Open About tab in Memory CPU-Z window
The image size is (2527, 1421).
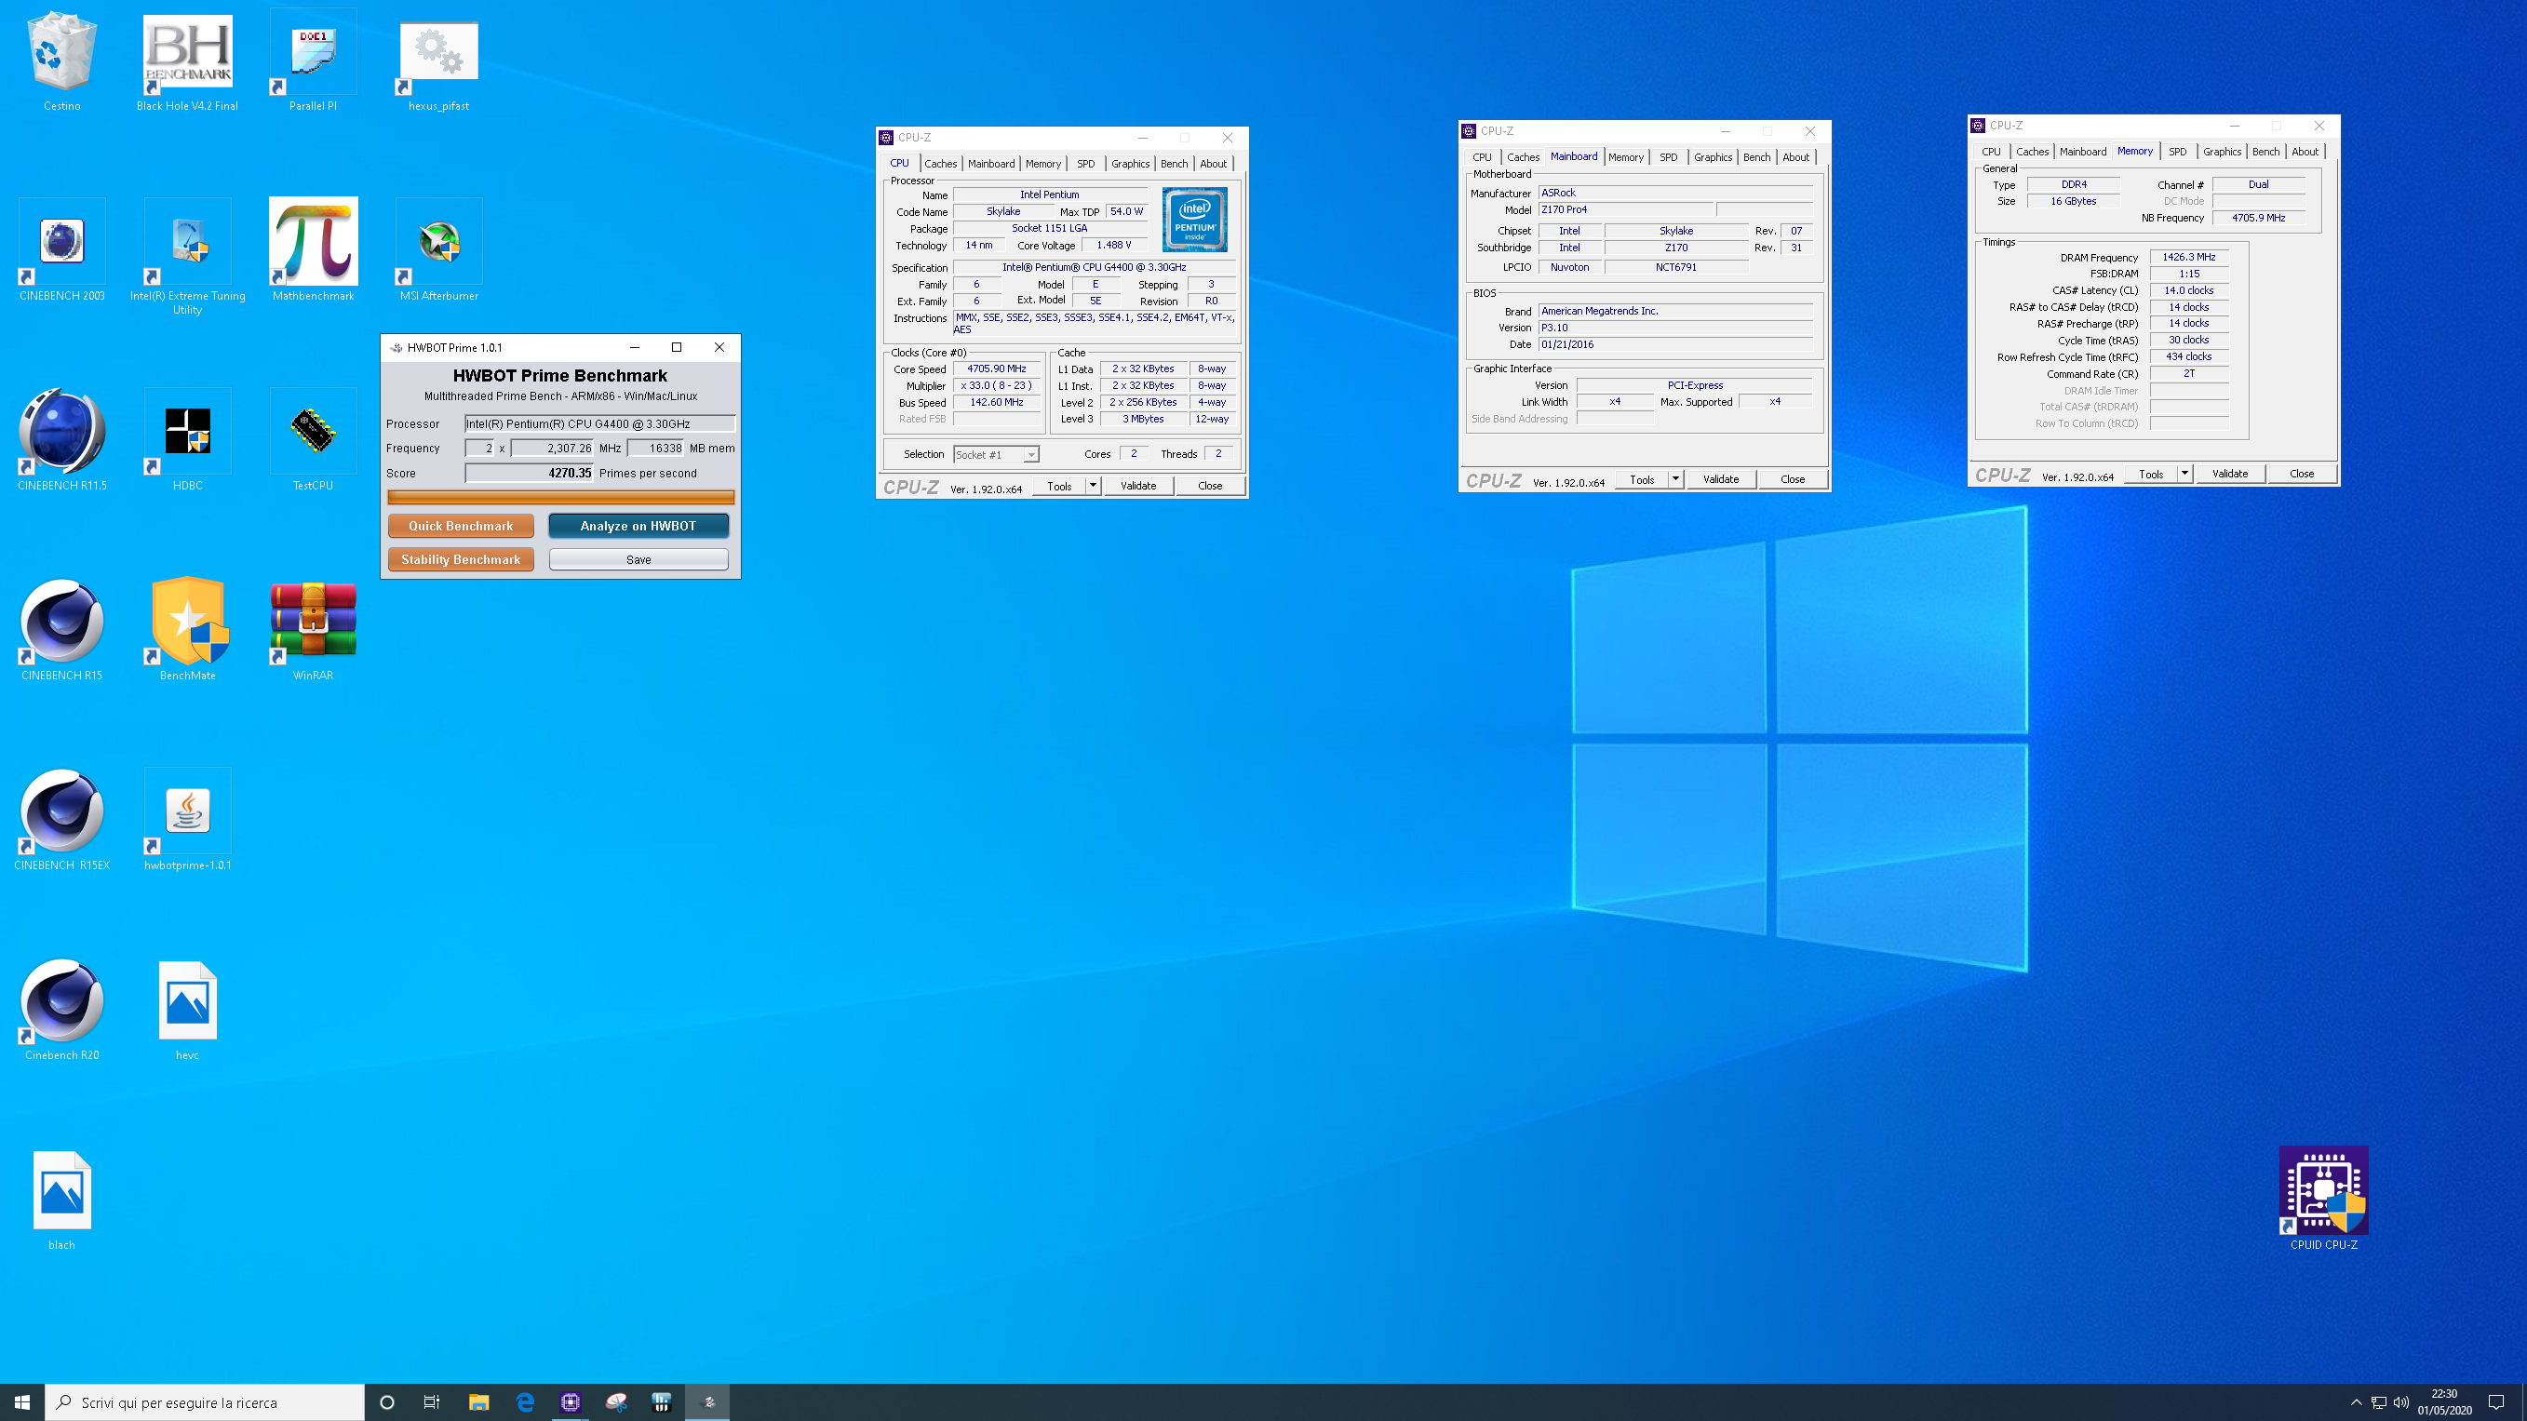click(x=2305, y=152)
